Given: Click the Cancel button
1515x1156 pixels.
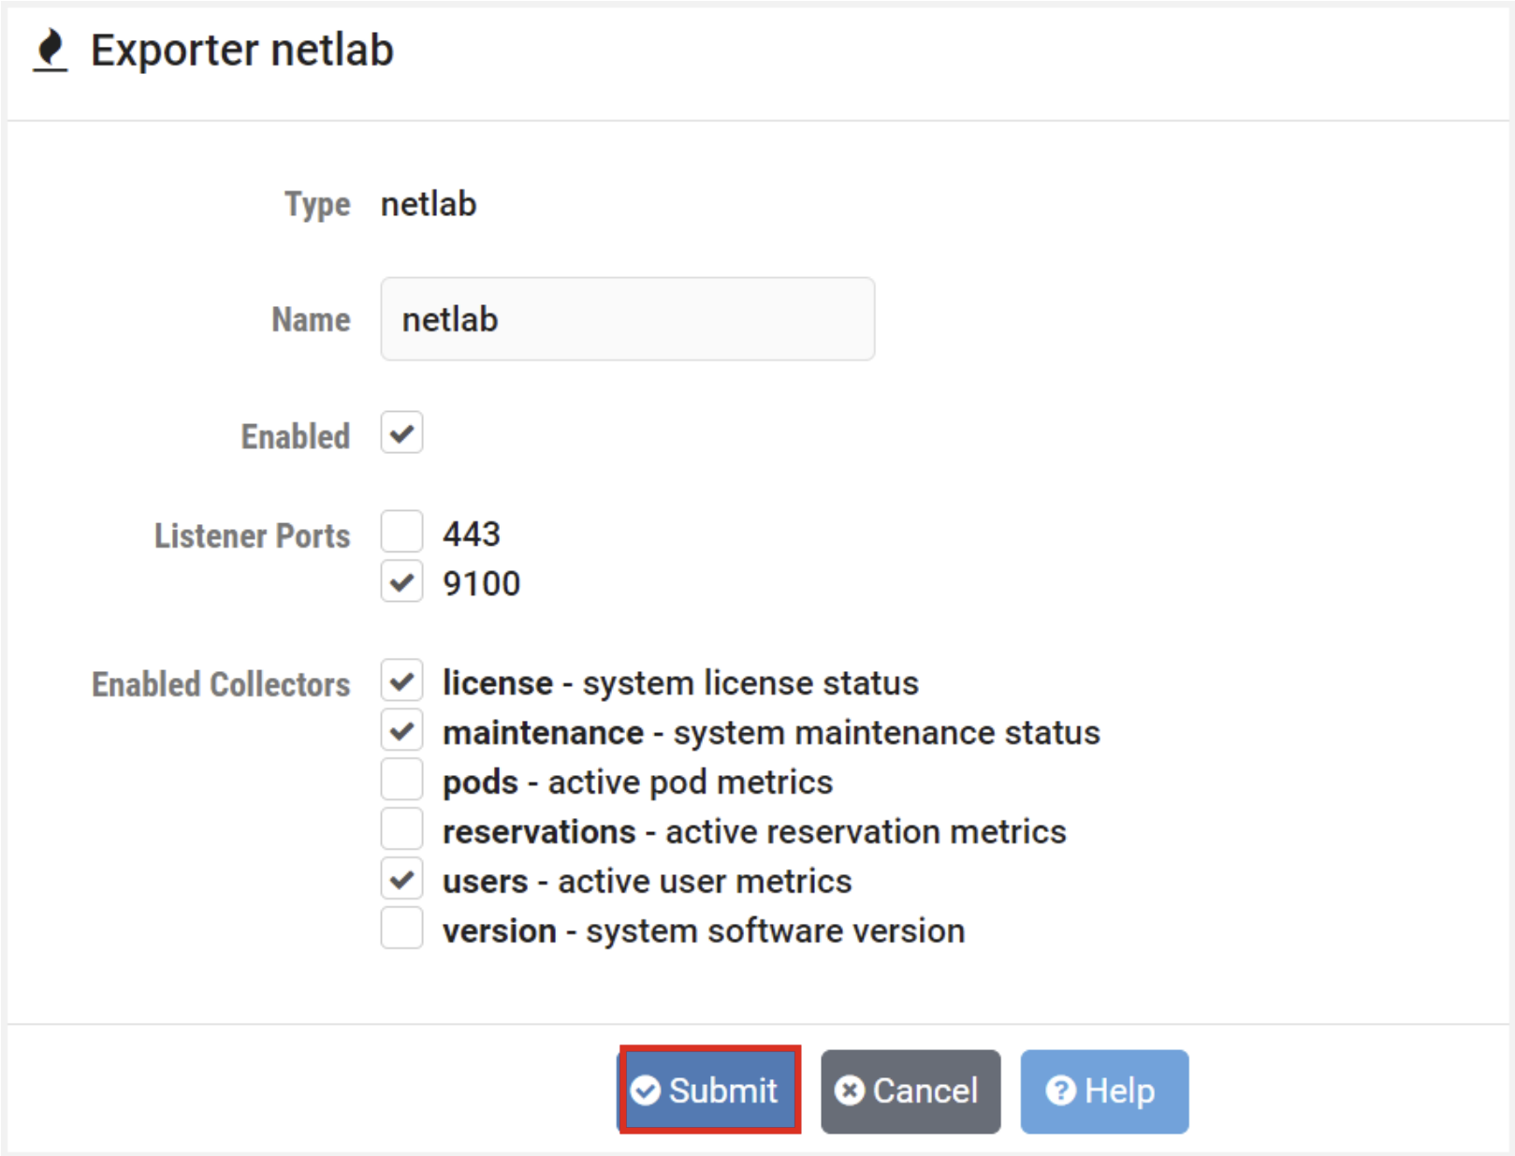Looking at the screenshot, I should tap(909, 1091).
